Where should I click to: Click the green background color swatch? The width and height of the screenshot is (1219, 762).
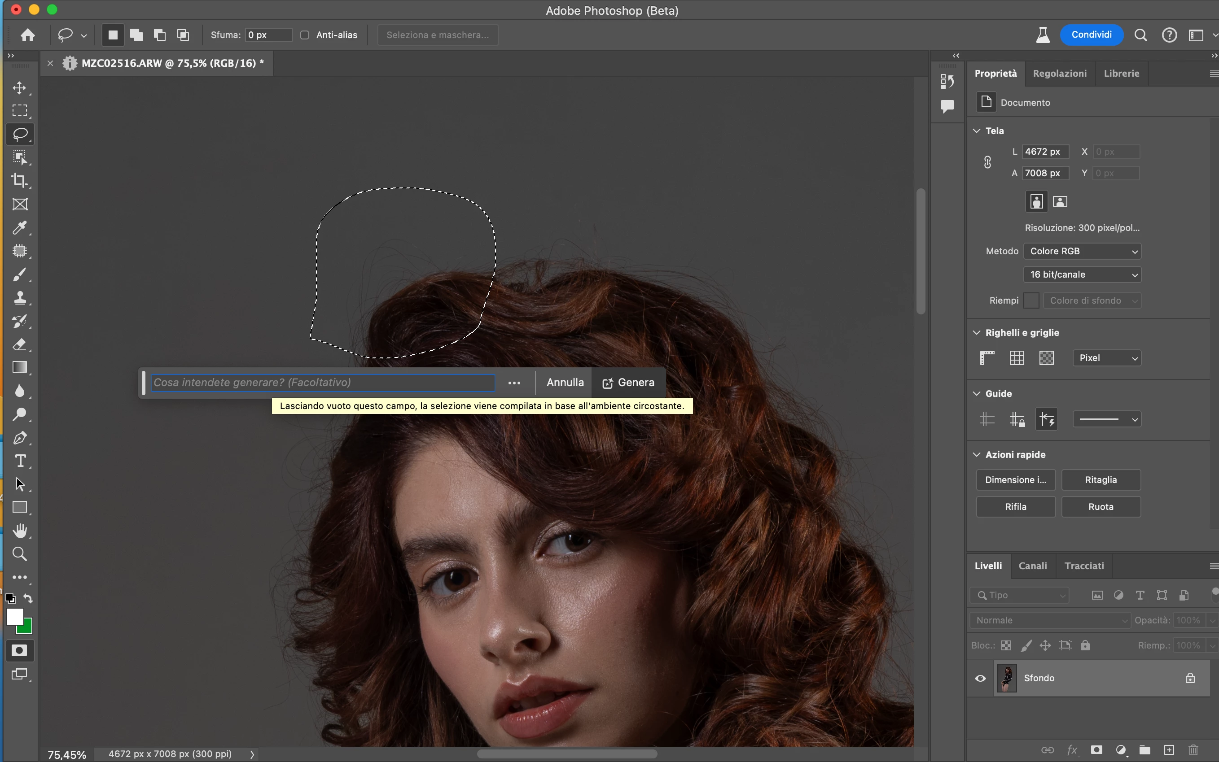pyautogui.click(x=27, y=628)
